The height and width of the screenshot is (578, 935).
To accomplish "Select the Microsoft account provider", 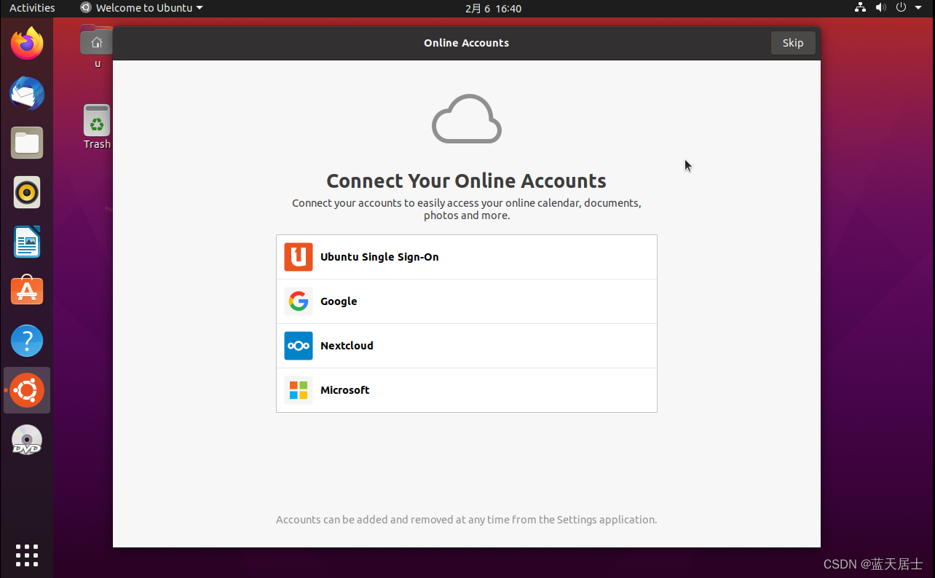I will tap(466, 389).
